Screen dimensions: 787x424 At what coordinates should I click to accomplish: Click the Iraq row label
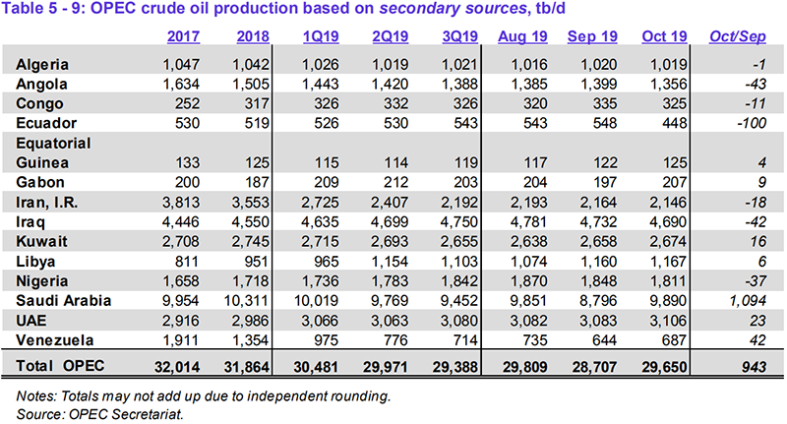pos(30,221)
